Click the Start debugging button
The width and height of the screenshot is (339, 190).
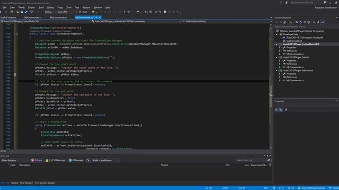click(83, 12)
